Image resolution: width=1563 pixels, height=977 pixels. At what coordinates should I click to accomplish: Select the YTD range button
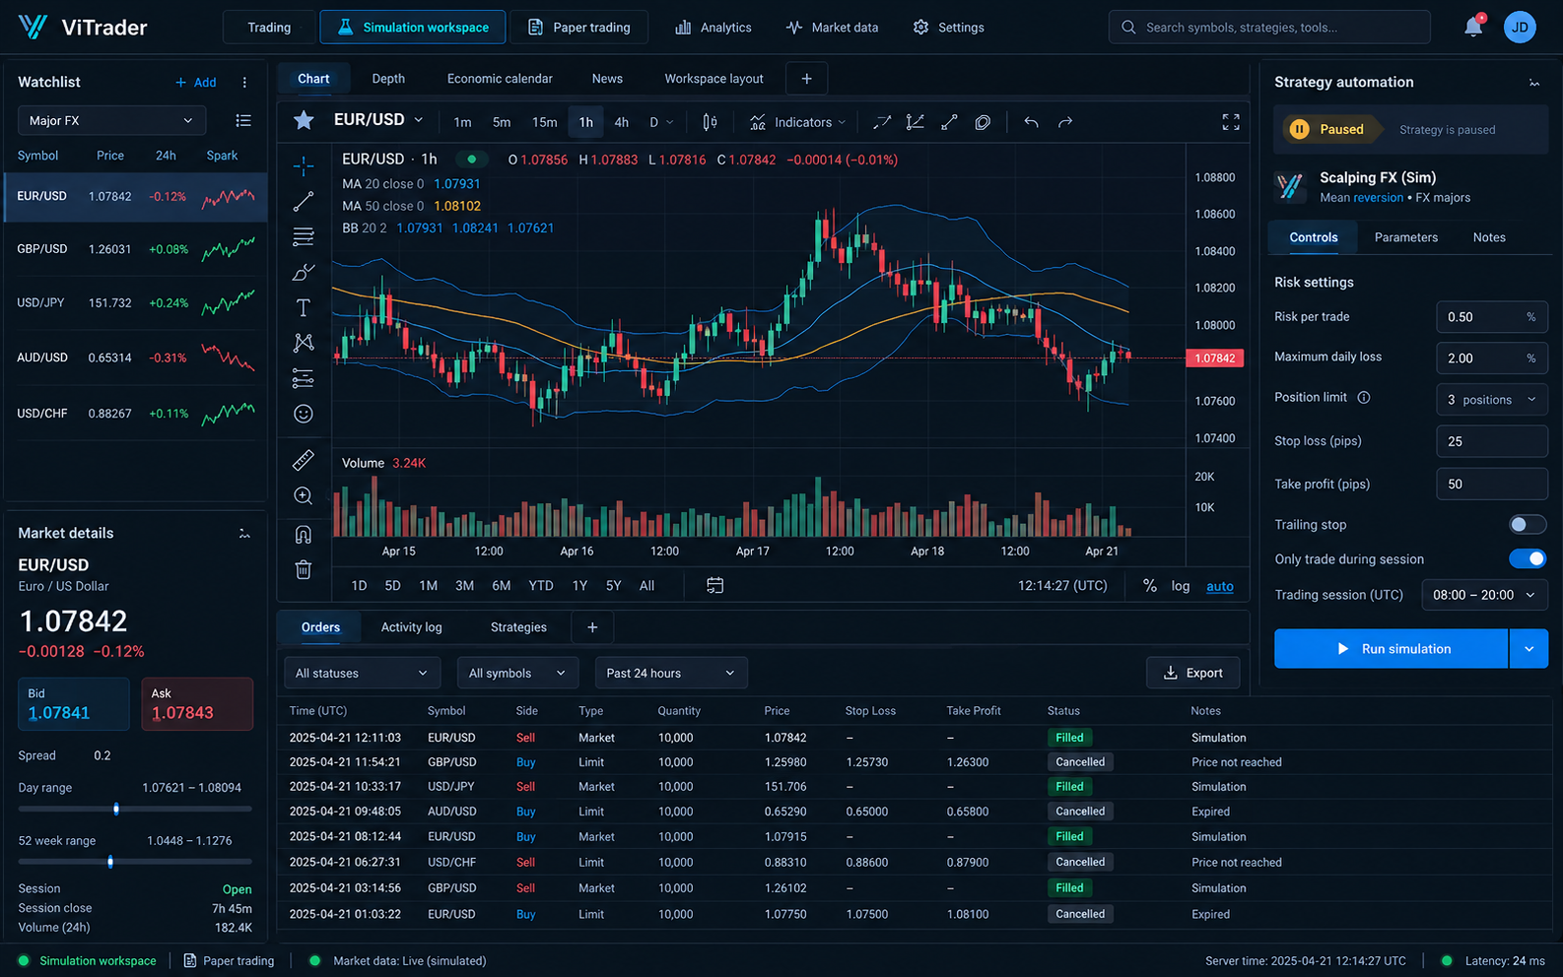tap(541, 585)
